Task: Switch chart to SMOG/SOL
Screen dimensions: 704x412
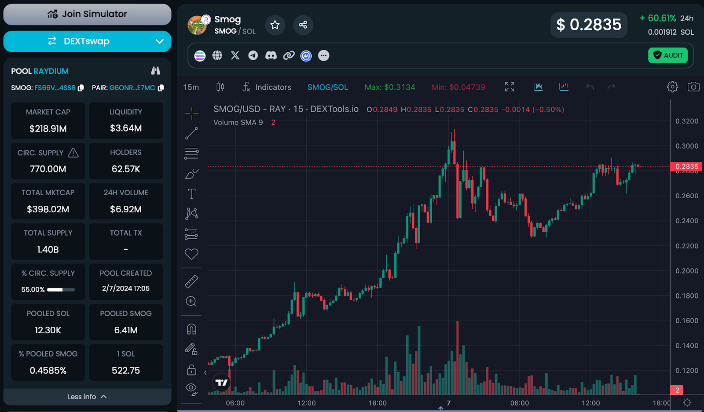Action: (328, 87)
